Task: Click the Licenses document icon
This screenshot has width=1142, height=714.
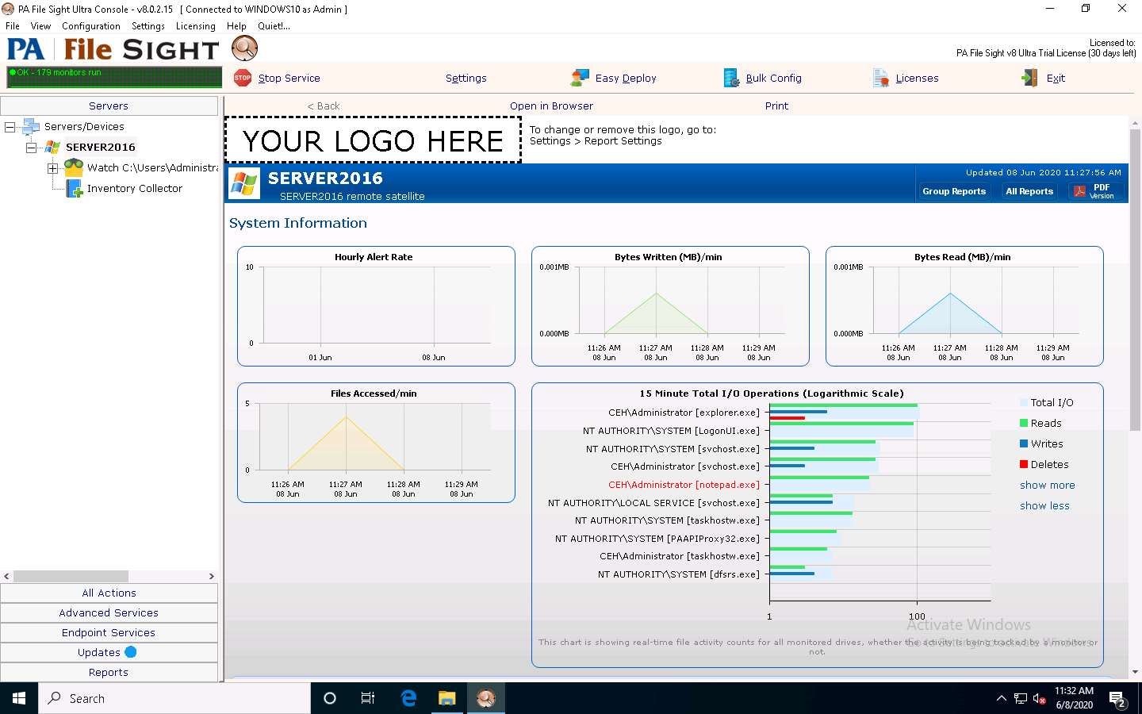Action: (x=881, y=78)
